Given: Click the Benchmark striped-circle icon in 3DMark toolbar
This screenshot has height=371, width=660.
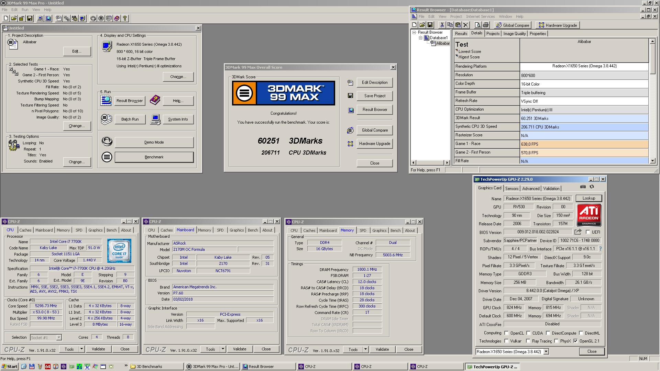Looking at the screenshot, I should [101, 18].
